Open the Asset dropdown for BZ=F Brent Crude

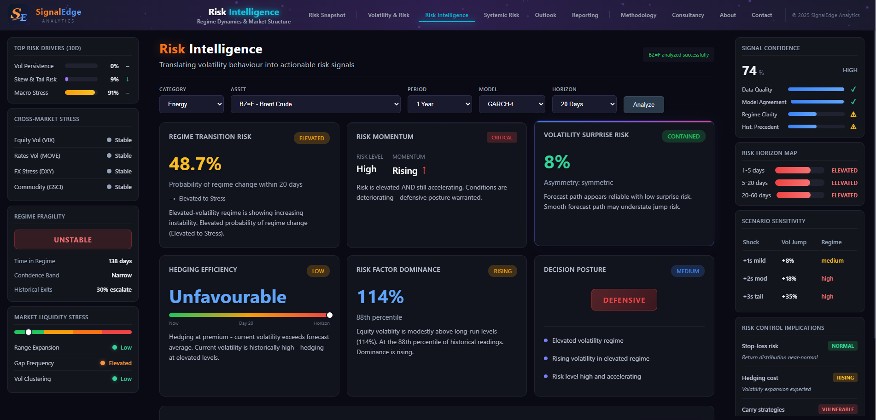point(315,104)
